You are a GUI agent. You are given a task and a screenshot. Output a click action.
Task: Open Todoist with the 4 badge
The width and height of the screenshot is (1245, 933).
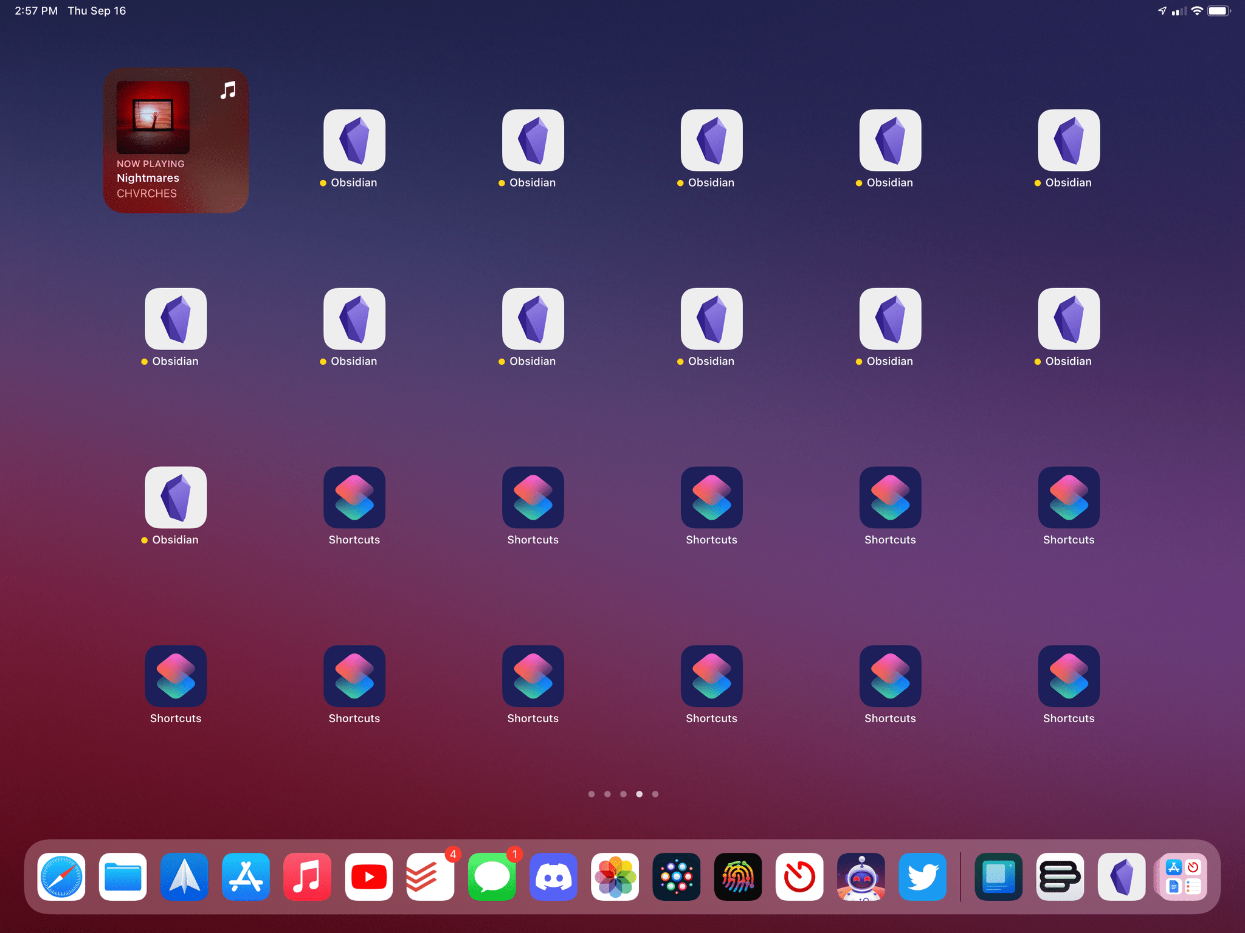pos(430,876)
